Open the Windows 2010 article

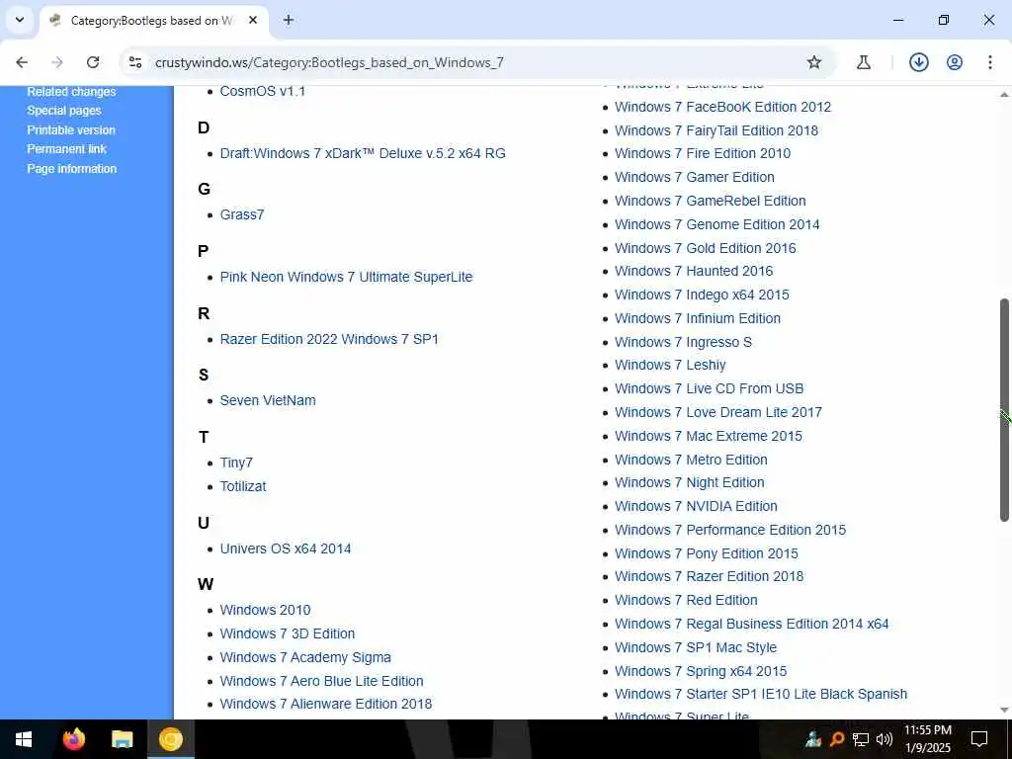(265, 610)
